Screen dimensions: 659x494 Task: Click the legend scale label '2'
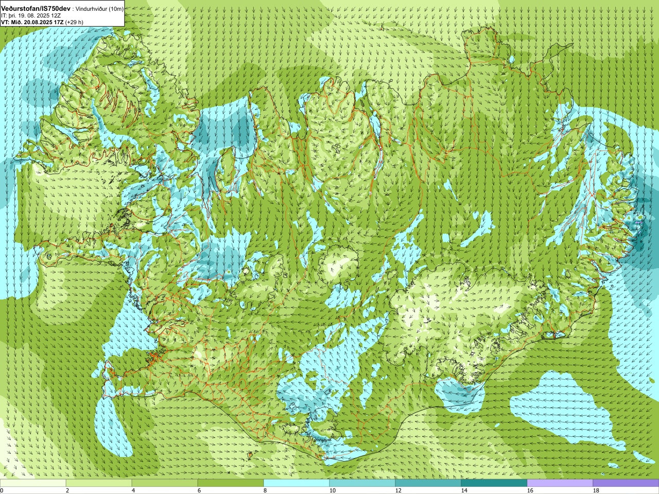(x=67, y=491)
